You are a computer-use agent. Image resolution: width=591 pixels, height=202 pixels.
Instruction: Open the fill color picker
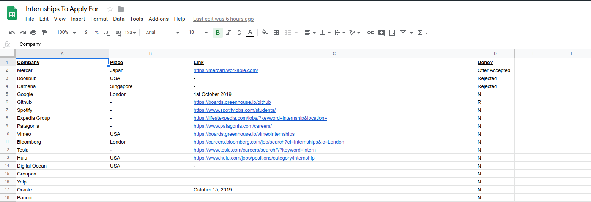[x=265, y=33]
